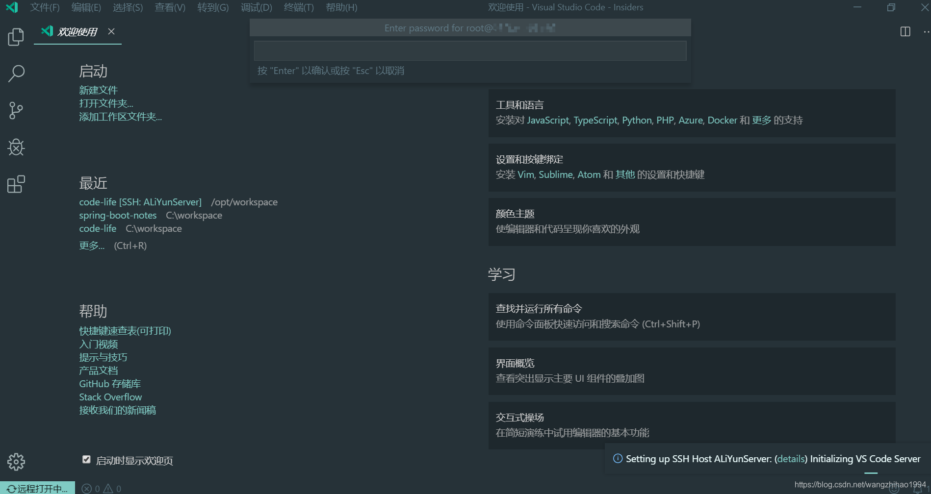Screen dimensions: 931x494
Task: Open the 编辑(E) menu
Action: [86, 7]
